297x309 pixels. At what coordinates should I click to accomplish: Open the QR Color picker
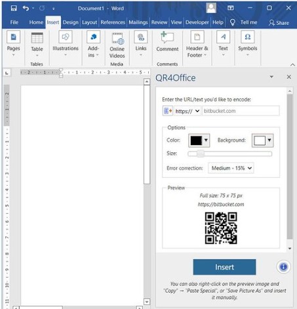point(199,140)
